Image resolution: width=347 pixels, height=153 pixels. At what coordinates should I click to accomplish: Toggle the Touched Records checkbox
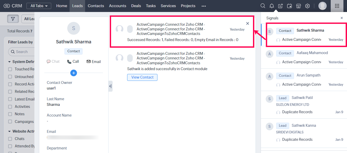point(10,69)
